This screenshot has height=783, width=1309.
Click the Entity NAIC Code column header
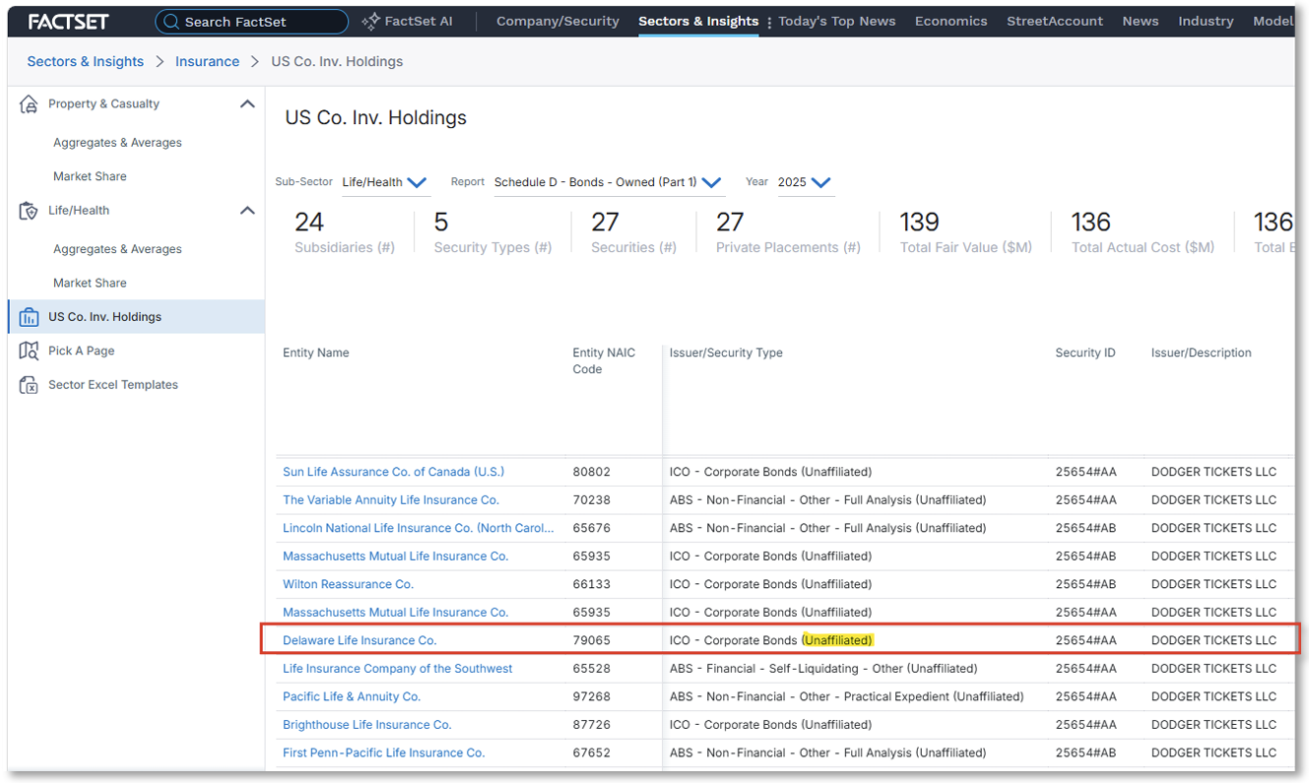604,360
